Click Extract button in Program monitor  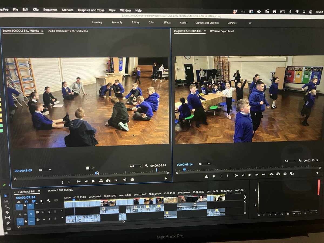278,174
